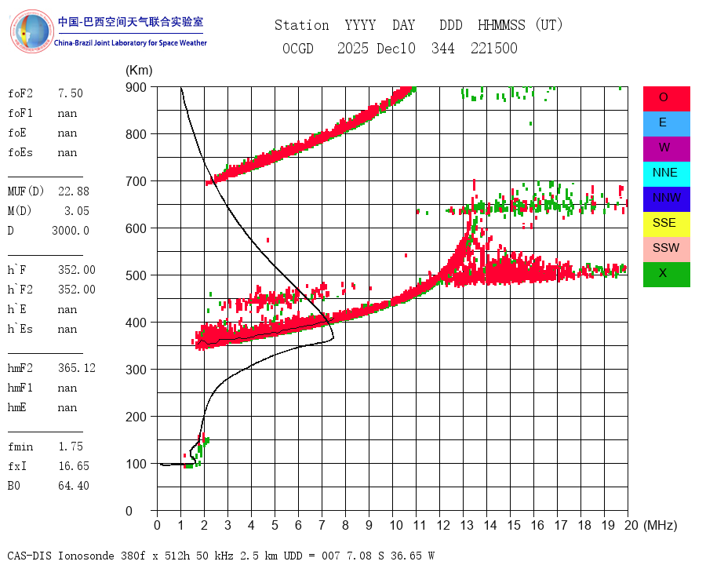Click the D value 3000.0
706x565 pixels.
coord(71,231)
